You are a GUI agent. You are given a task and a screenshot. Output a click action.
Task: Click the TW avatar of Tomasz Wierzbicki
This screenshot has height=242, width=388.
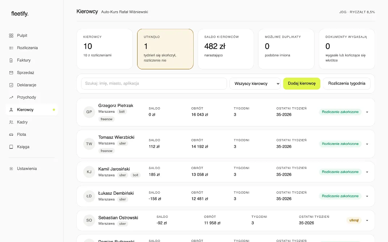89,144
